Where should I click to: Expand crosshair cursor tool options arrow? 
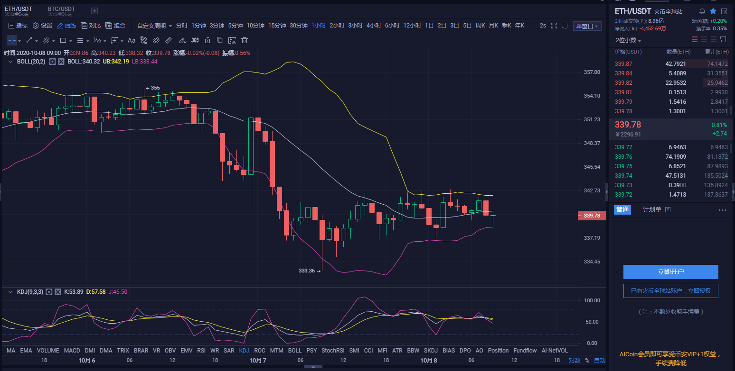19,41
